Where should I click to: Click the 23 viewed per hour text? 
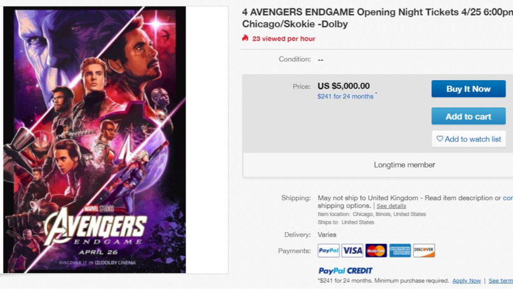point(284,39)
